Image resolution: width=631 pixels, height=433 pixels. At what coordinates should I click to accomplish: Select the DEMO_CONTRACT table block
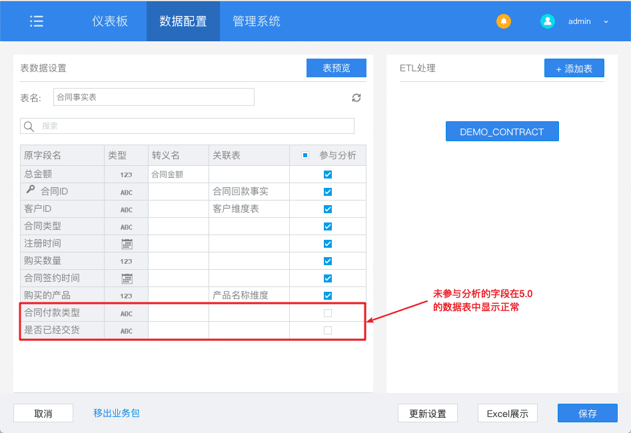502,132
